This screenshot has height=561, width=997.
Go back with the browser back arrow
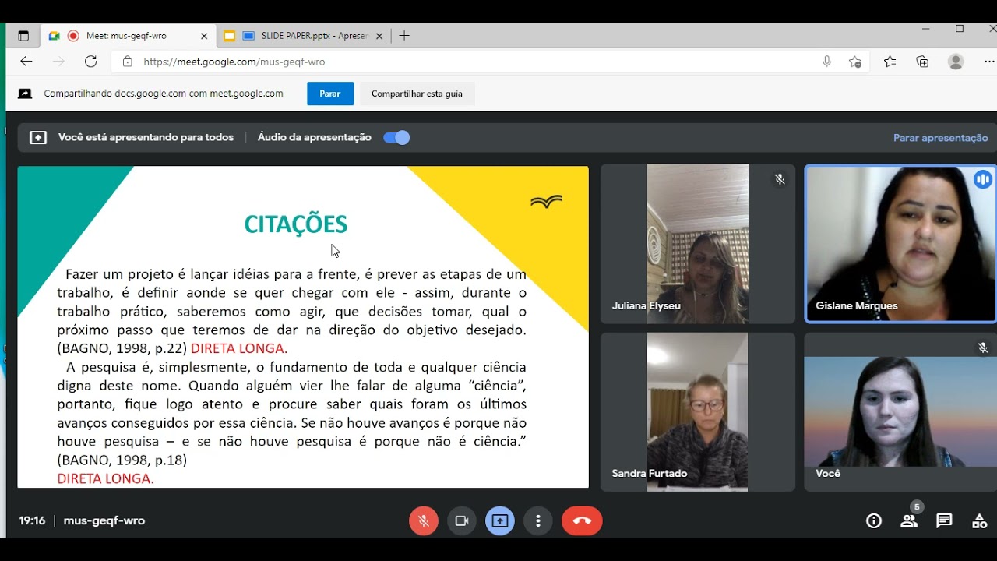click(x=26, y=62)
